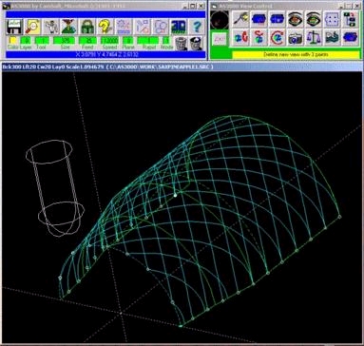This screenshot has height=346, width=364.
Task: Click the hierarchy tree icon in View Control
Action: 351,19
